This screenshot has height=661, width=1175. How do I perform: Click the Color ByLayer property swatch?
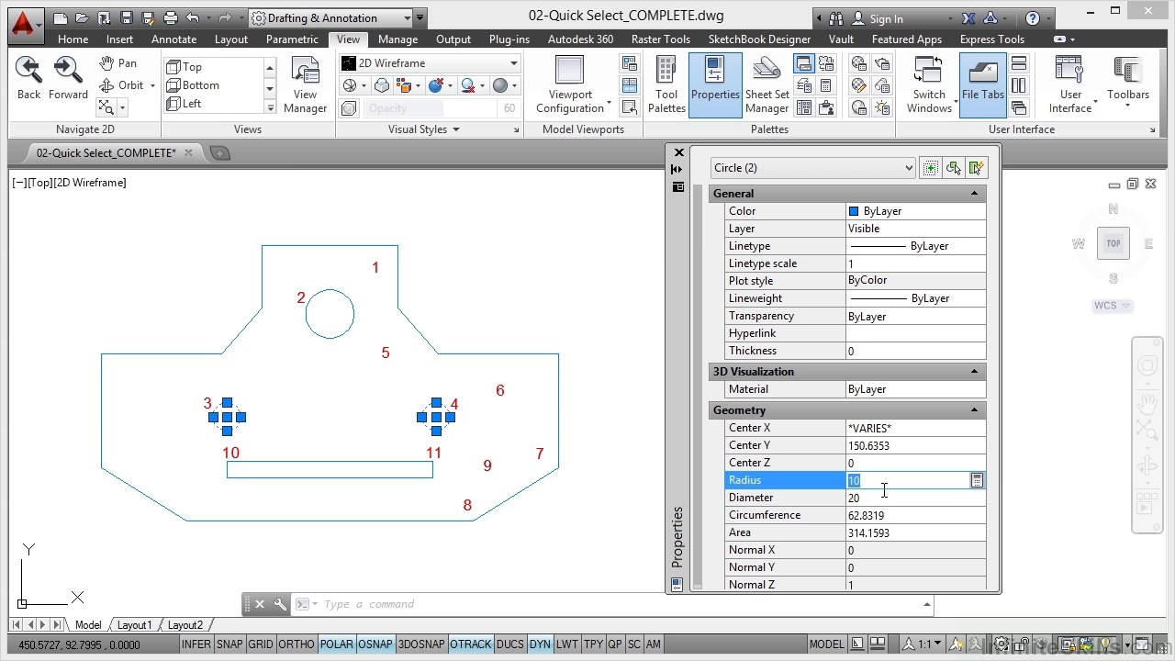(x=854, y=211)
